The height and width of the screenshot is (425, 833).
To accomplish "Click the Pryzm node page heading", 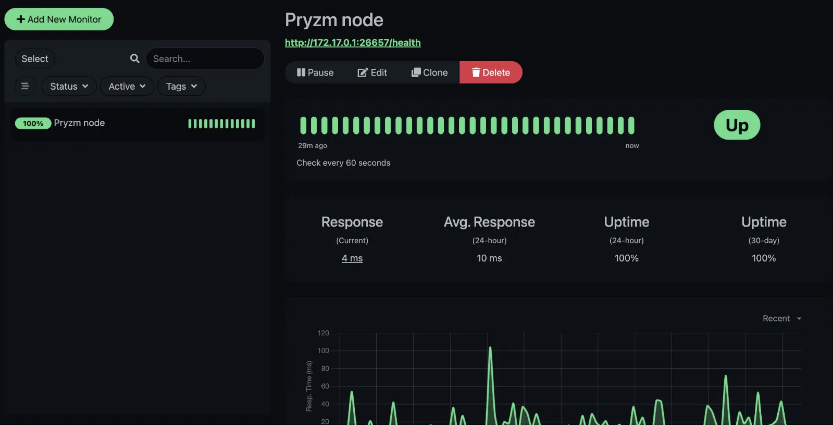I will pos(334,20).
